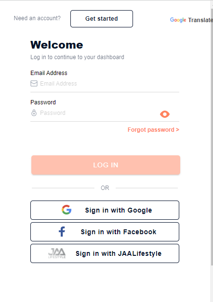Open the Forgot password link
The width and height of the screenshot is (213, 302).
153,130
